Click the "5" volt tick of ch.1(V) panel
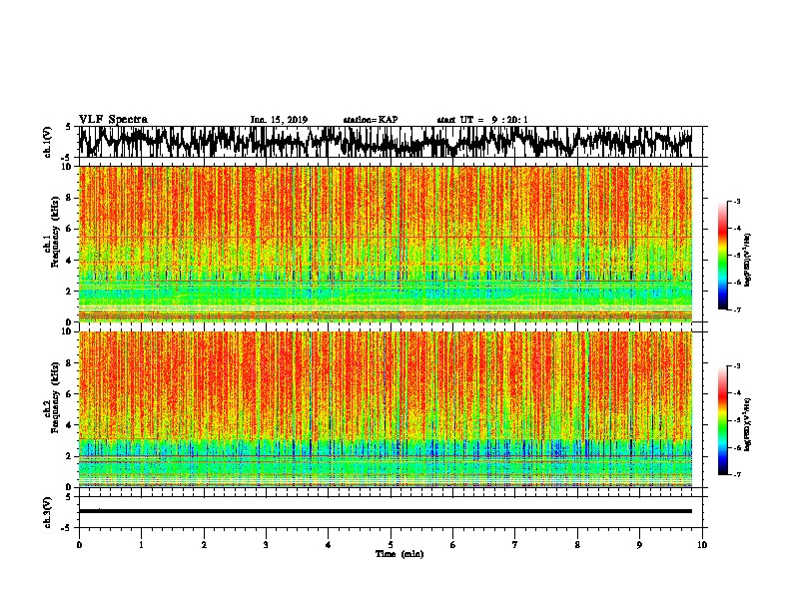 click(x=68, y=127)
